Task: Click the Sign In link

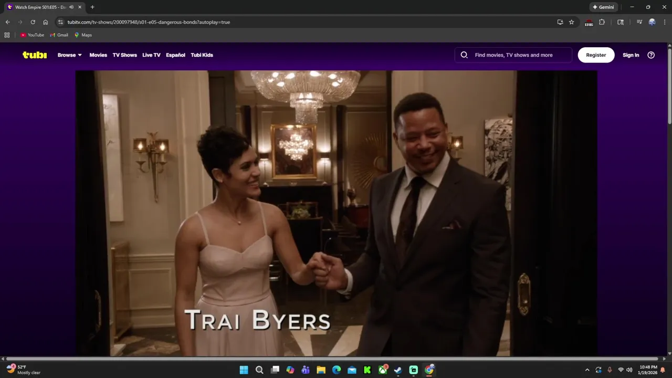Action: (631, 55)
